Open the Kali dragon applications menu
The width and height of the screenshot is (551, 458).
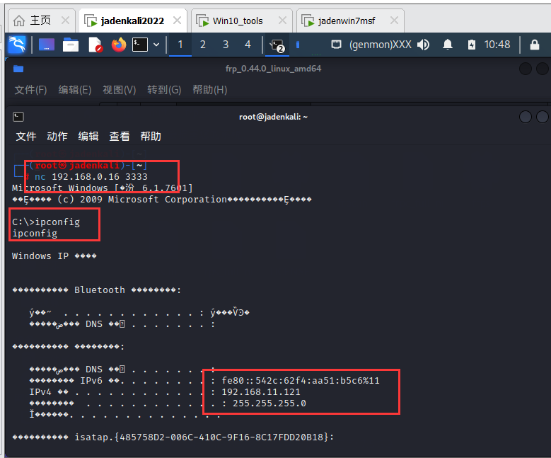[16, 45]
